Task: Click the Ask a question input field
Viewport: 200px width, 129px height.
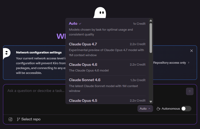Action: coord(95,91)
